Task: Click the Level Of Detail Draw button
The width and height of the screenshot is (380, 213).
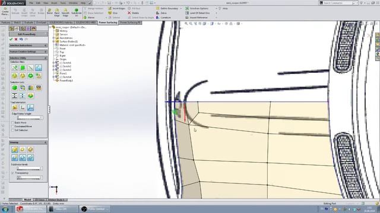Action: (198, 13)
